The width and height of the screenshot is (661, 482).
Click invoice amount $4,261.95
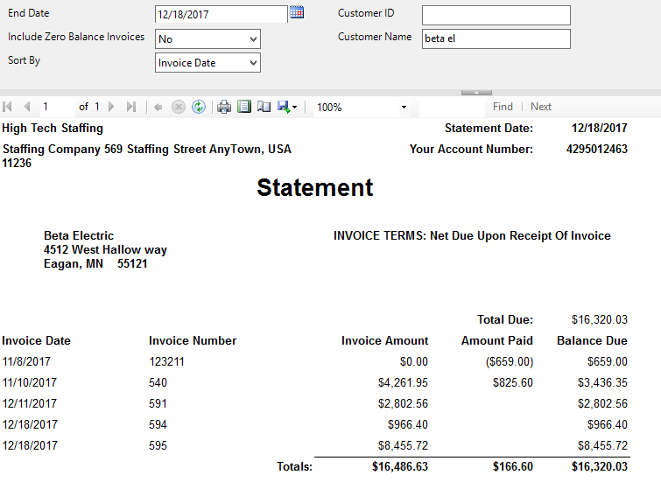point(403,382)
